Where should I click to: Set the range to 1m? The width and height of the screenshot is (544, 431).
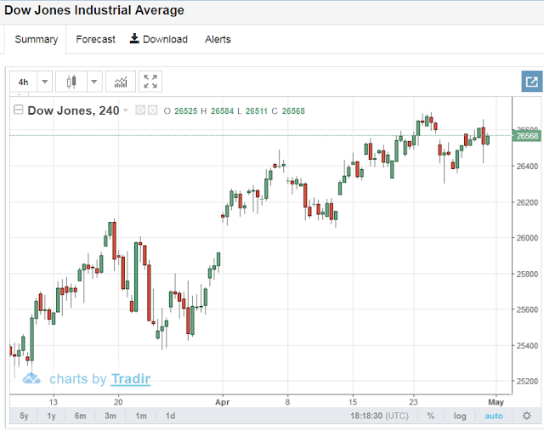[141, 416]
